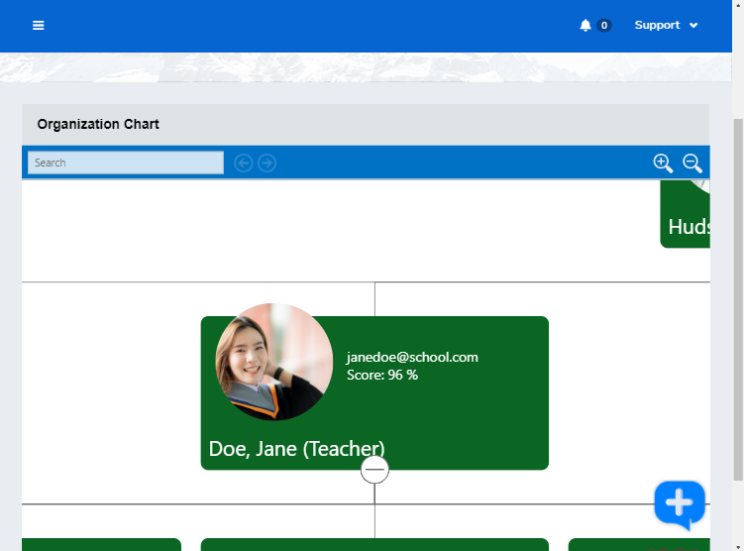Open the blue plus chat bubble button
Viewport: 744px width, 551px height.
(680, 504)
